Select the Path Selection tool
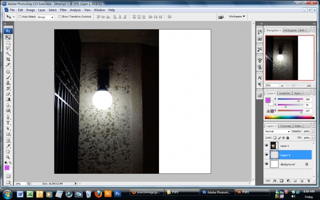Viewport: 320px width, 200px height. tap(8, 129)
